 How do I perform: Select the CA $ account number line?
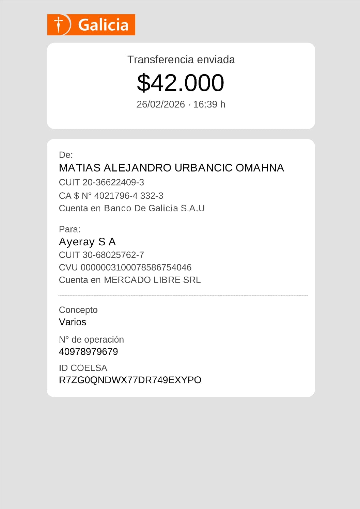point(111,196)
